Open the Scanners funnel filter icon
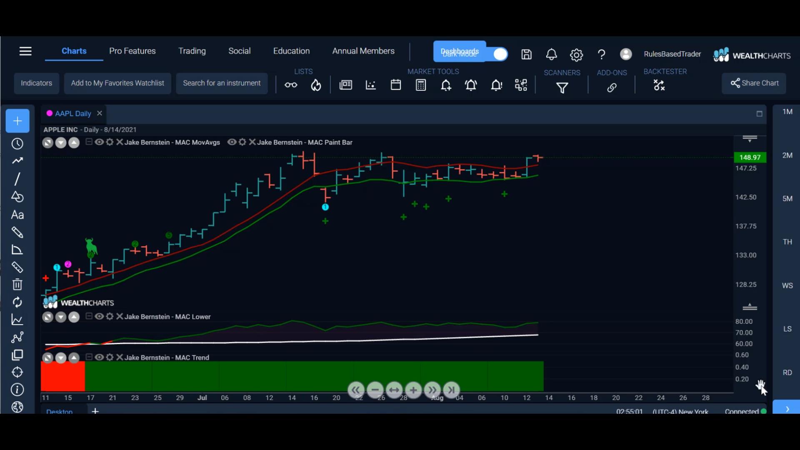This screenshot has height=450, width=800. pos(562,88)
